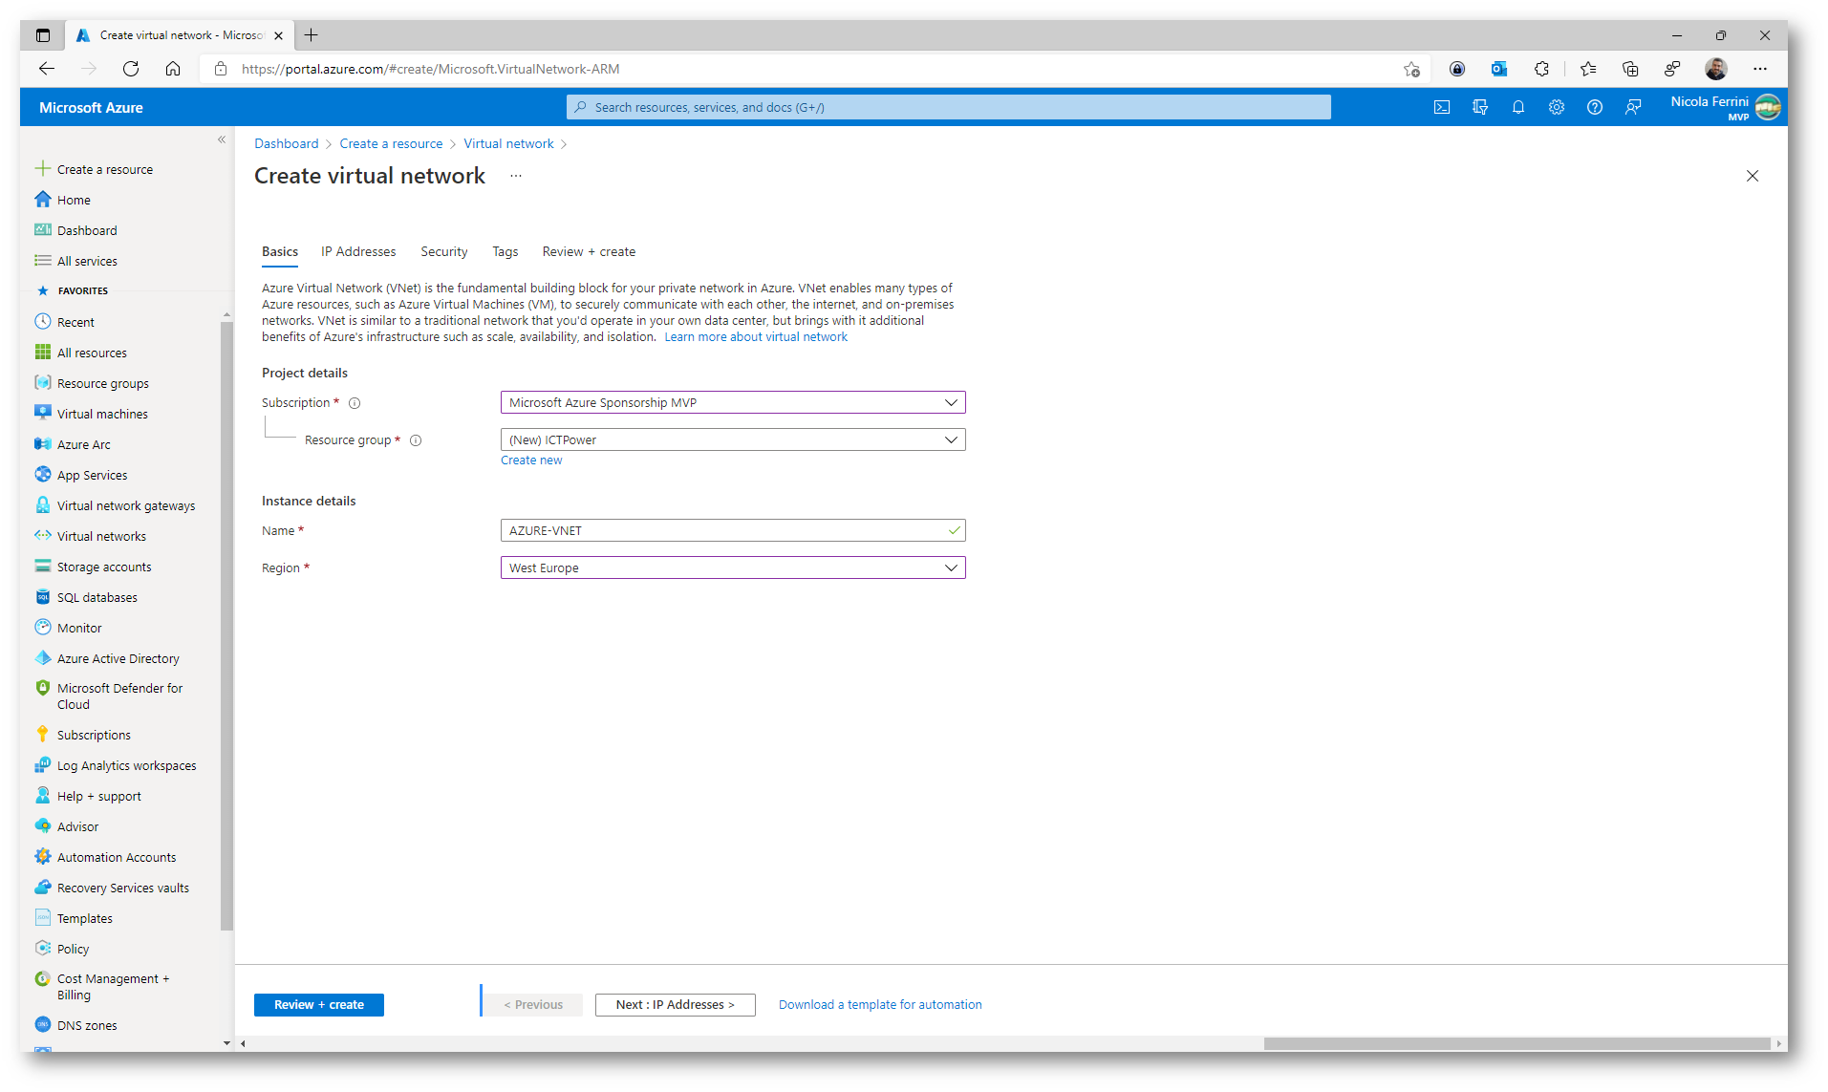Screen dimensions: 1828x1092
Task: Open Resource groups in sidebar
Action: 92,383
